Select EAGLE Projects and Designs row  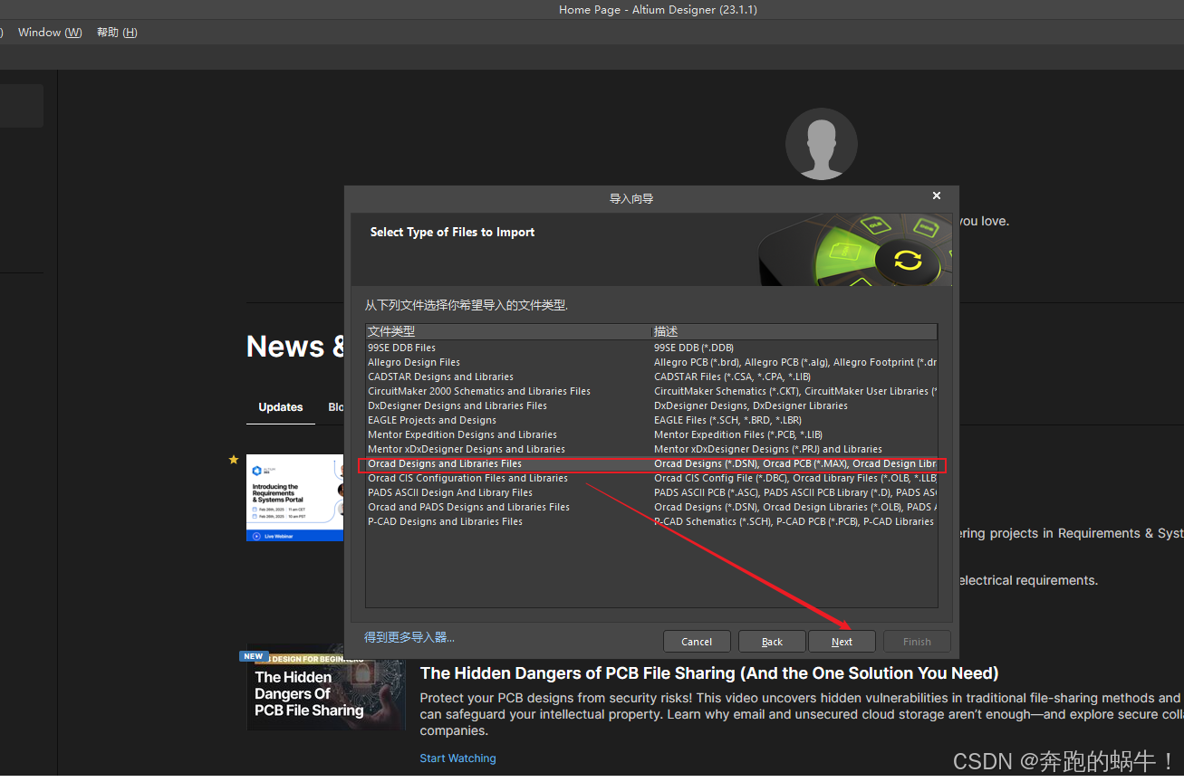651,420
